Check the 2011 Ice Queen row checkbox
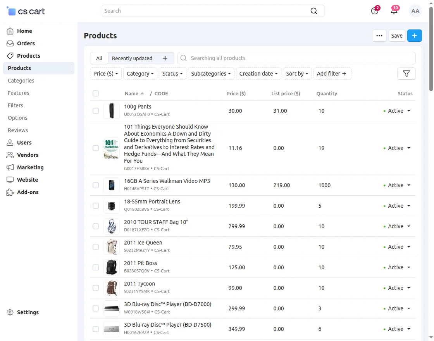Viewport: 434px width, 341px height. click(x=95, y=247)
